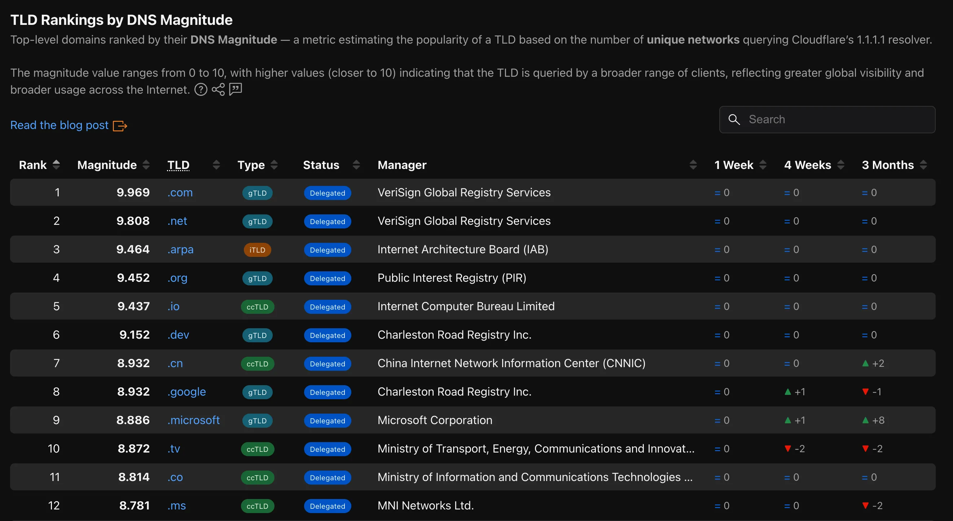The height and width of the screenshot is (521, 953).
Task: Sort by 3 Months change arrows
Action: 923,165
